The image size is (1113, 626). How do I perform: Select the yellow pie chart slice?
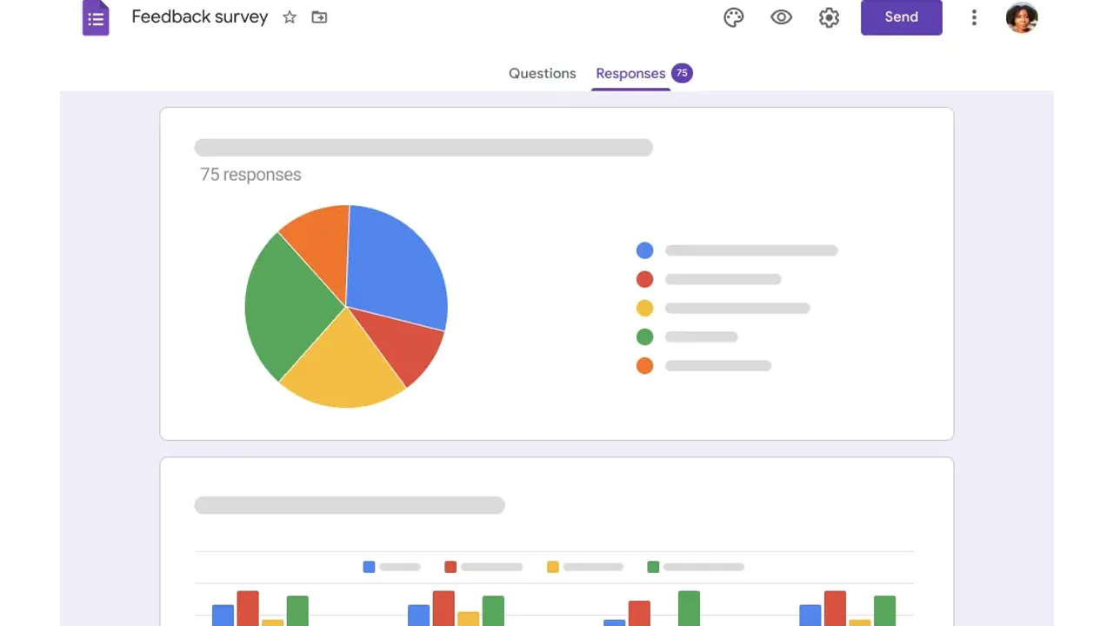(343, 365)
